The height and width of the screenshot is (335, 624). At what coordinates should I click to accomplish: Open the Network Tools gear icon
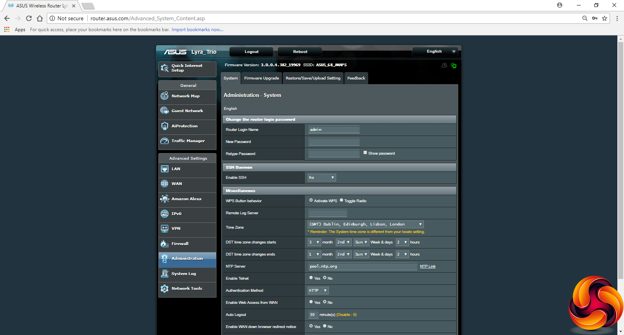165,289
